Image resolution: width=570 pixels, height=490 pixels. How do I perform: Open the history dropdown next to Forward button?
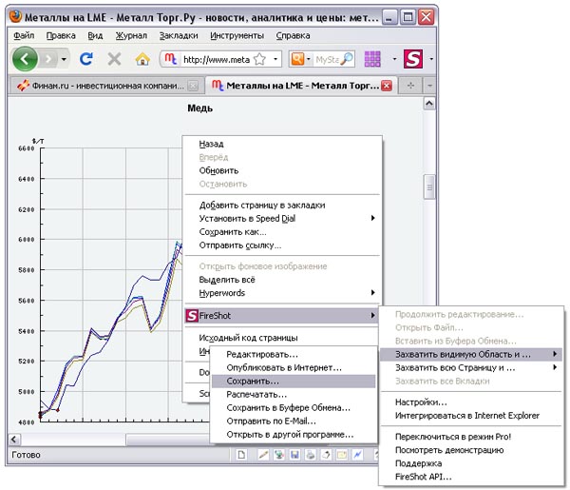tap(64, 59)
